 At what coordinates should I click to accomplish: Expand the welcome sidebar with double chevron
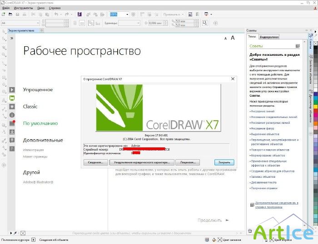pos(12,38)
